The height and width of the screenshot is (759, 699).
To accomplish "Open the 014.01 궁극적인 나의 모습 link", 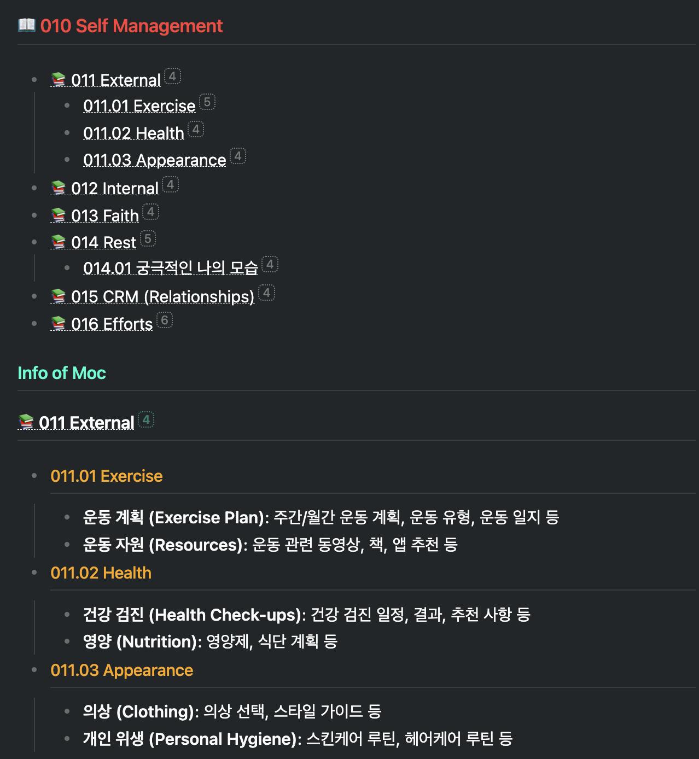I will point(171,268).
